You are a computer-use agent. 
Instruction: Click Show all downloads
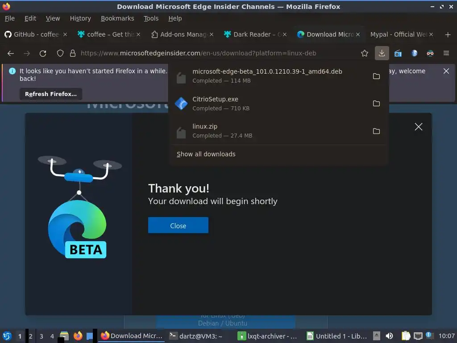pyautogui.click(x=206, y=154)
